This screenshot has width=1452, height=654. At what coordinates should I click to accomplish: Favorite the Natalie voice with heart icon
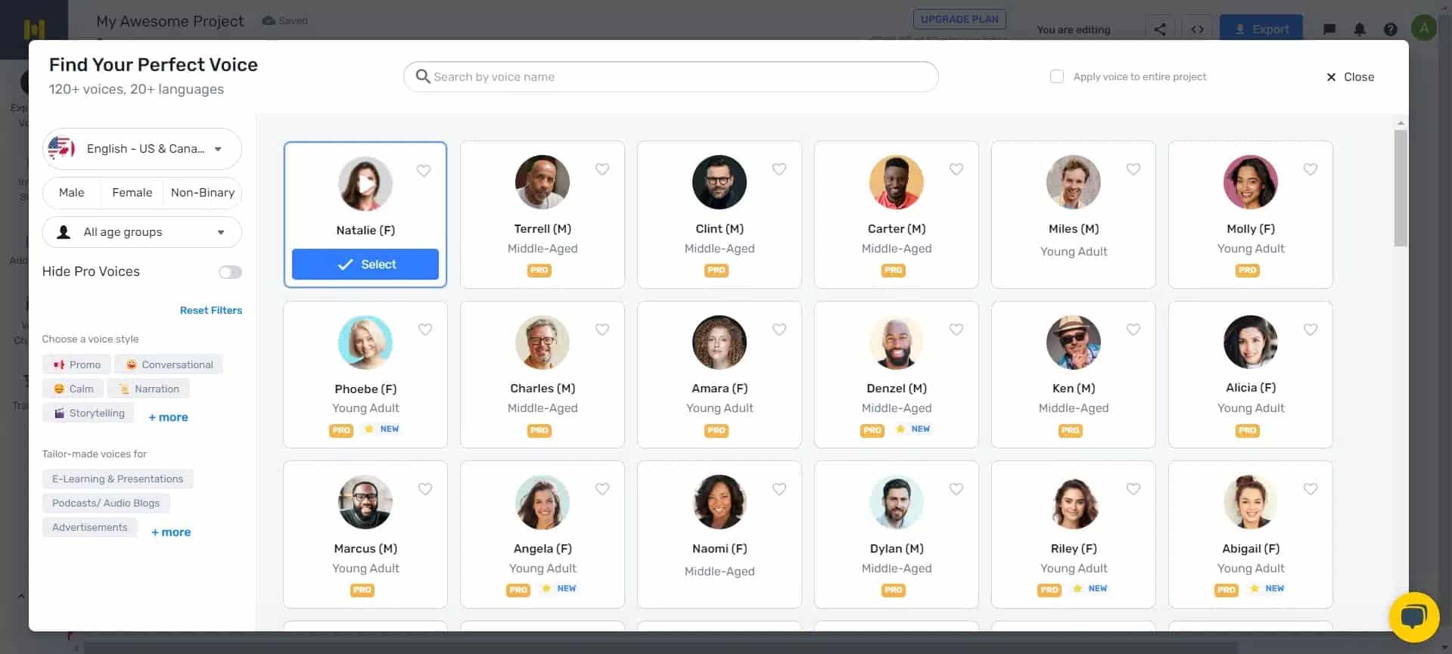[424, 171]
